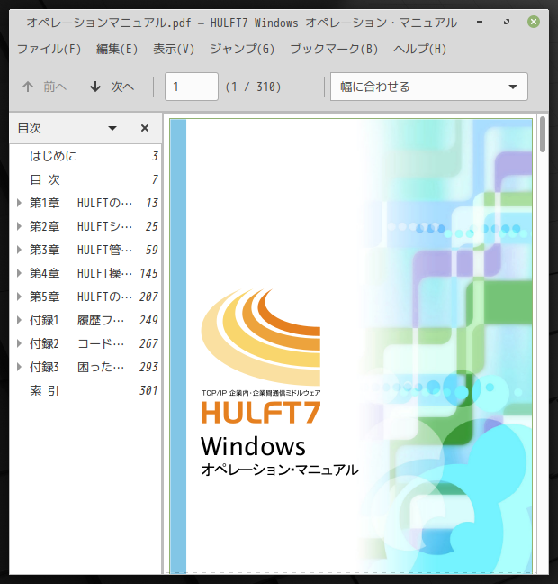Select 付録1 履歴フ… outline row
The image size is (558, 584).
coord(85,320)
